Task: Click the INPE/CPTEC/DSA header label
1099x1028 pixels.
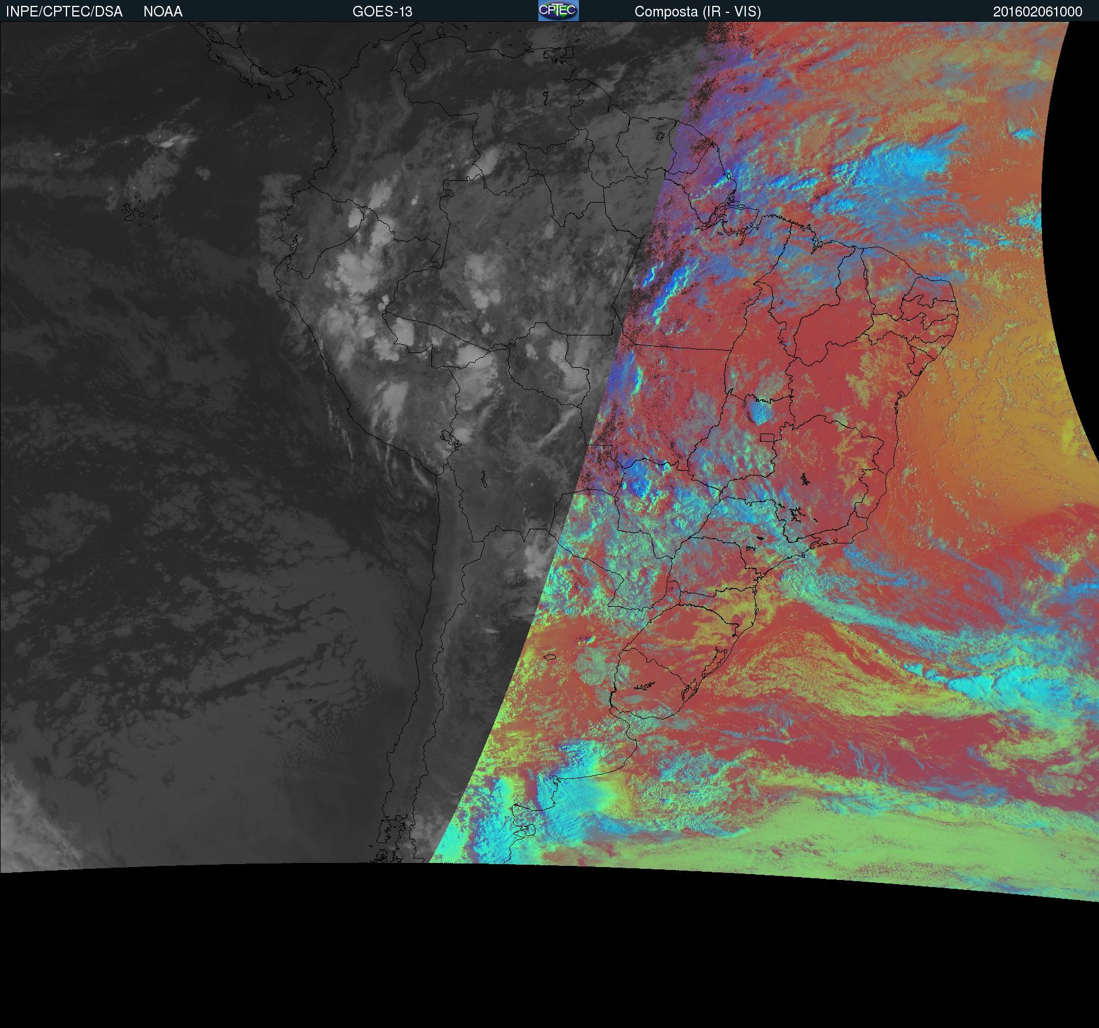Action: (64, 12)
